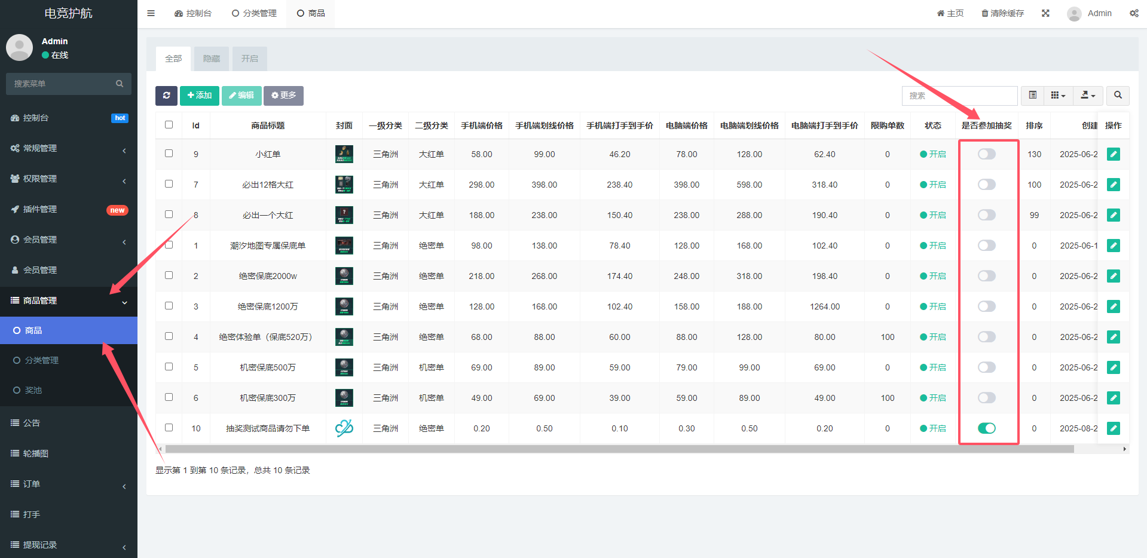Check the select-all checkbox in table header

(169, 125)
